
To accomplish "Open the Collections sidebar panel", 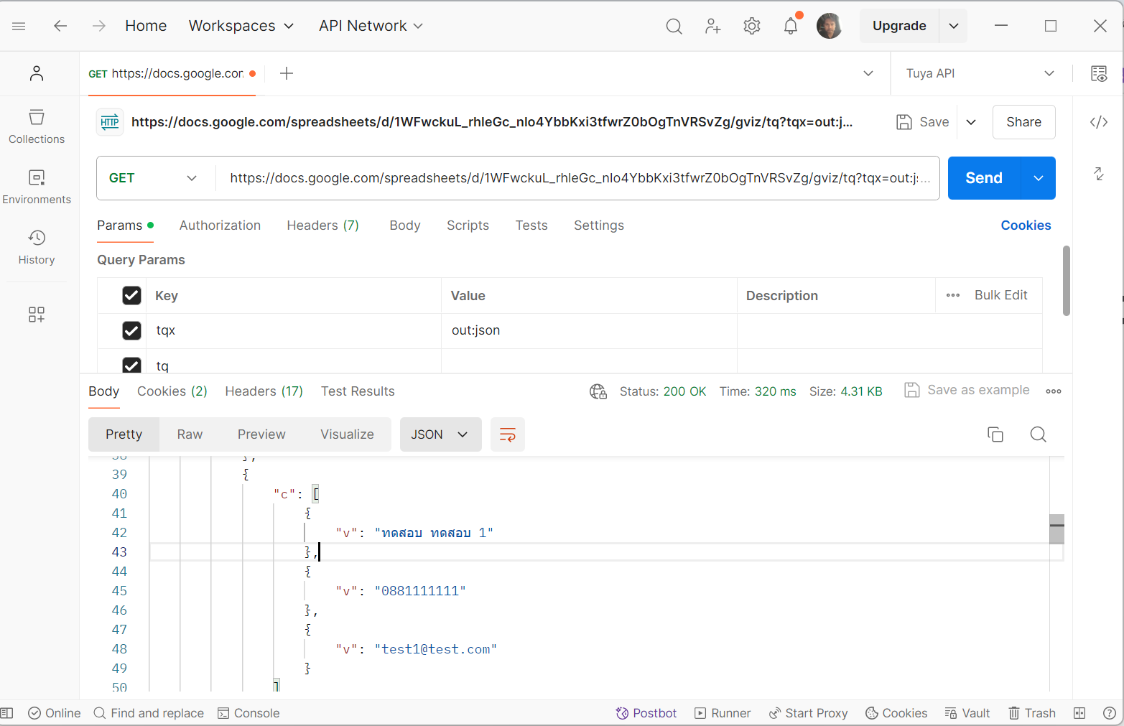I will click(x=37, y=126).
